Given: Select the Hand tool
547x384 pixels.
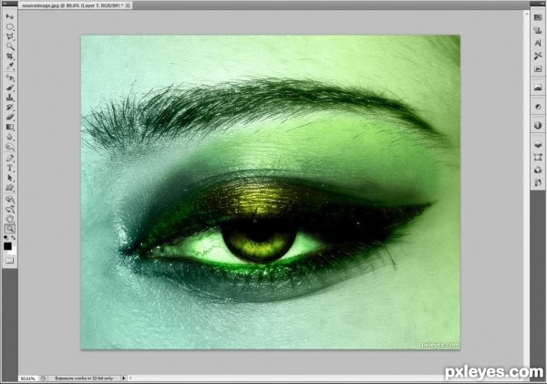Looking at the screenshot, I should tap(10, 219).
